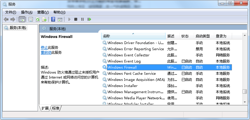Select Windows Font Cache Service name
Screen dimensions: 250x120
pyautogui.click(x=131, y=74)
